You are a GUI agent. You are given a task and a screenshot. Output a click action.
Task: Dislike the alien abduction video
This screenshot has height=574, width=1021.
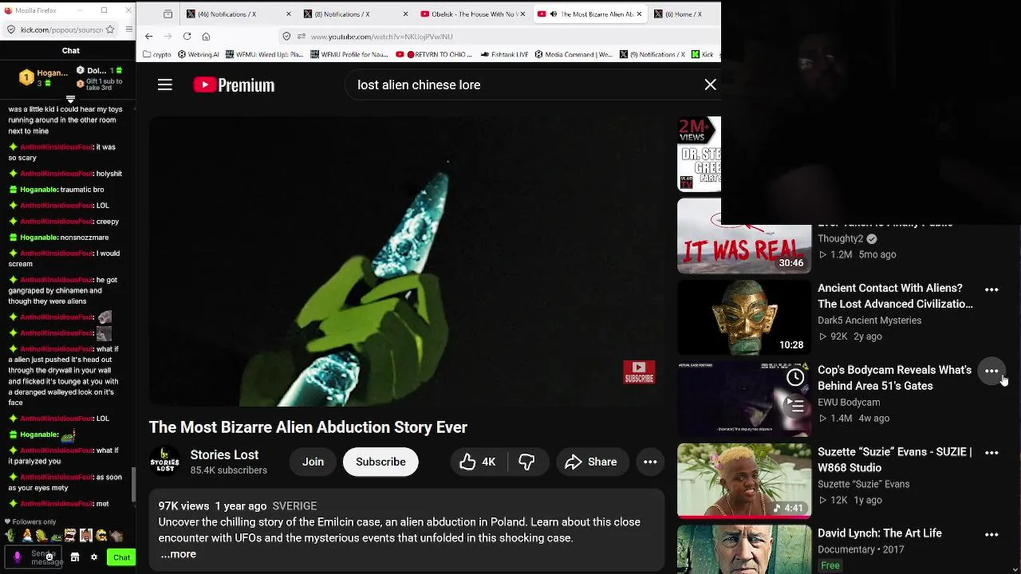(526, 462)
